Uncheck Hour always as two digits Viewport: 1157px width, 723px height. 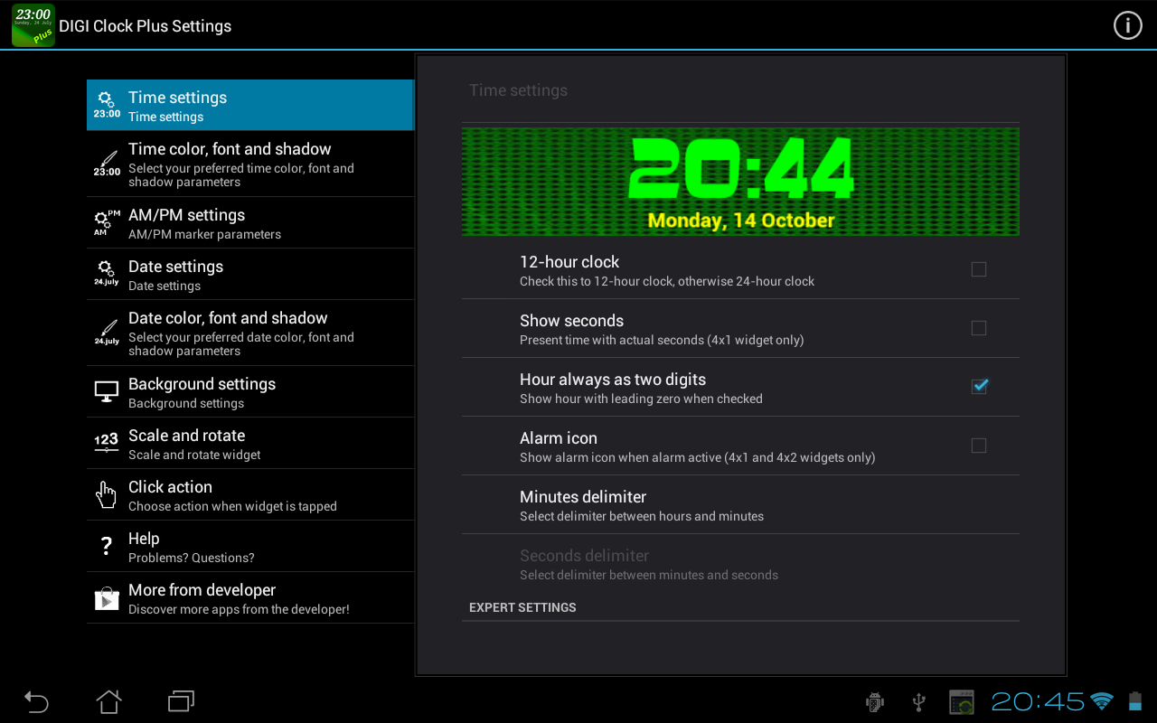[979, 386]
